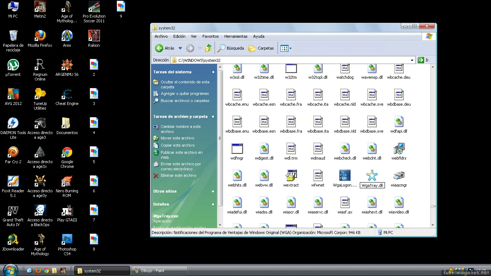The image size is (491, 276).
Task: Open the Papelera de reciclaje icon
Action: 13,41
